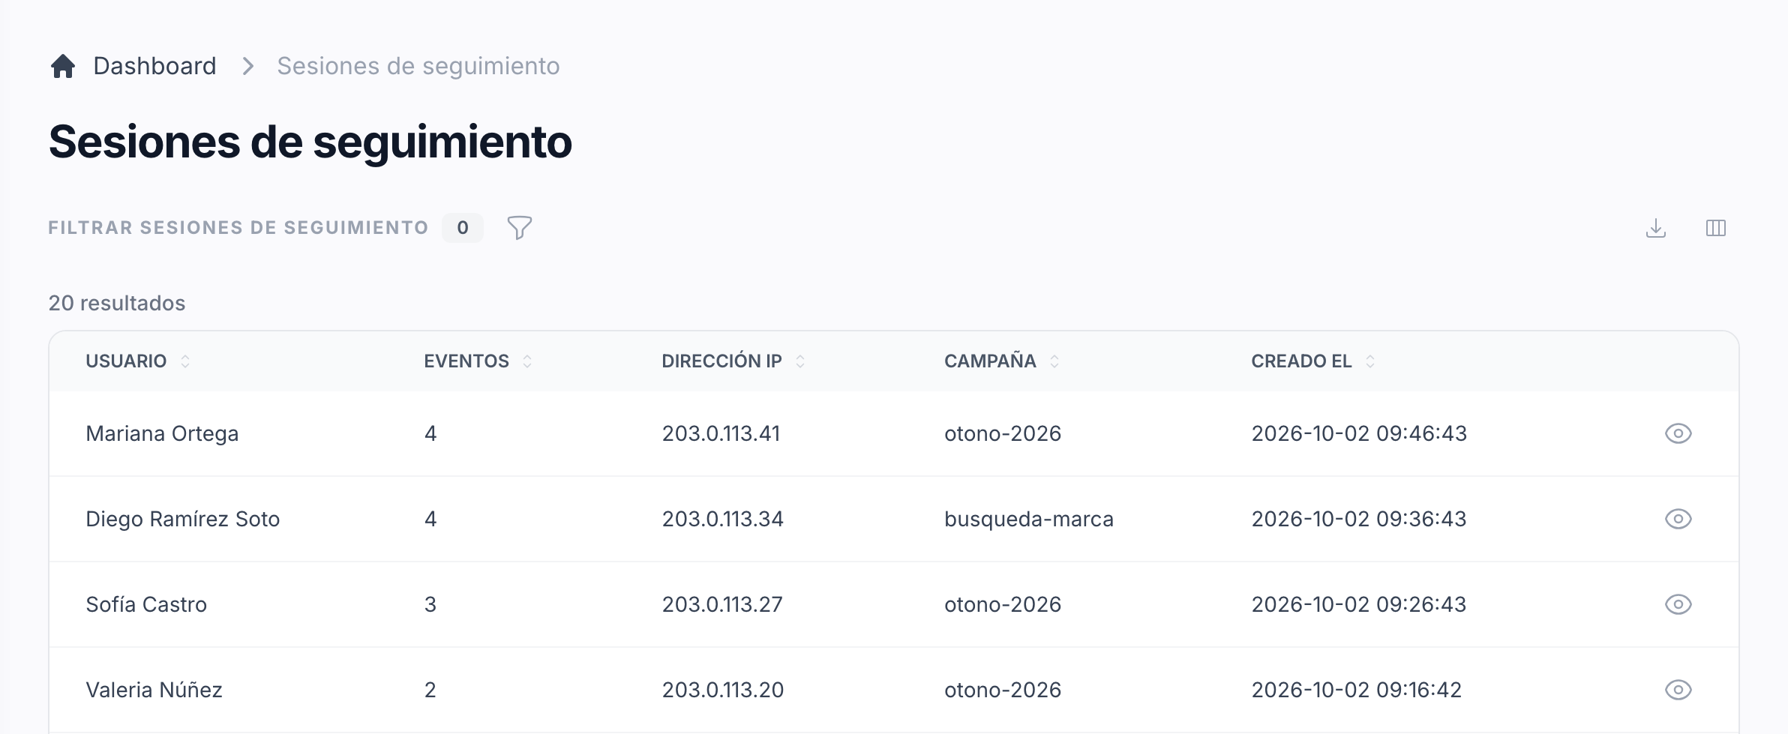Click the busqueda-marca campaign cell

point(1028,519)
